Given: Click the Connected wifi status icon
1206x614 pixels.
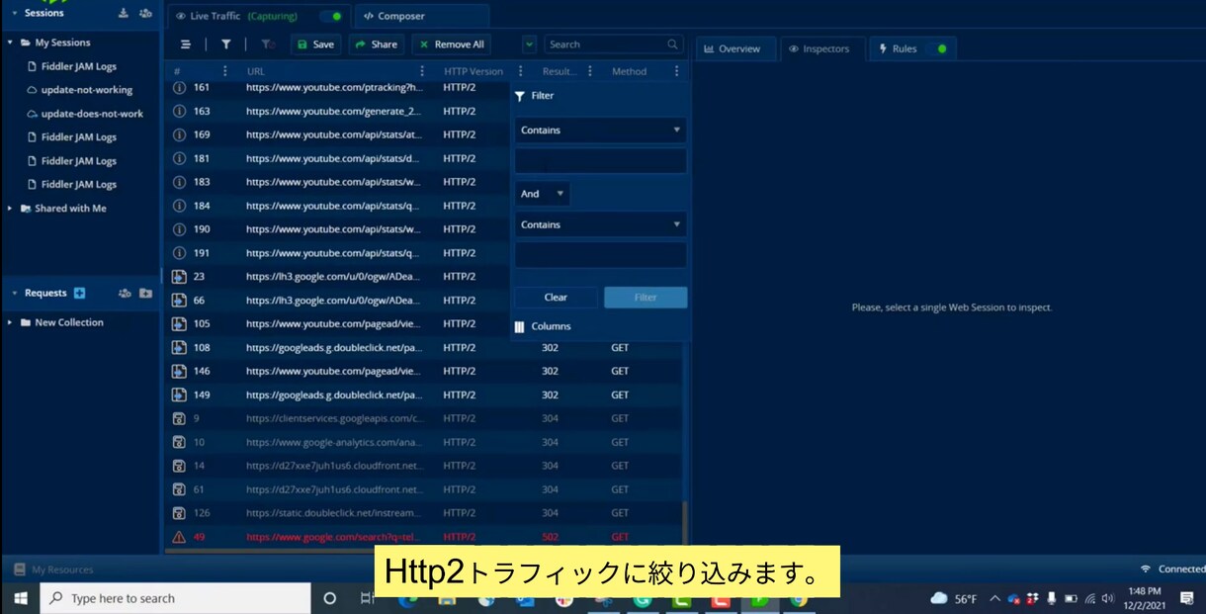Looking at the screenshot, I should coord(1146,570).
